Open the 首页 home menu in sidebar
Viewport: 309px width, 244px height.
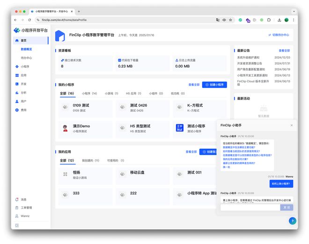(31, 40)
